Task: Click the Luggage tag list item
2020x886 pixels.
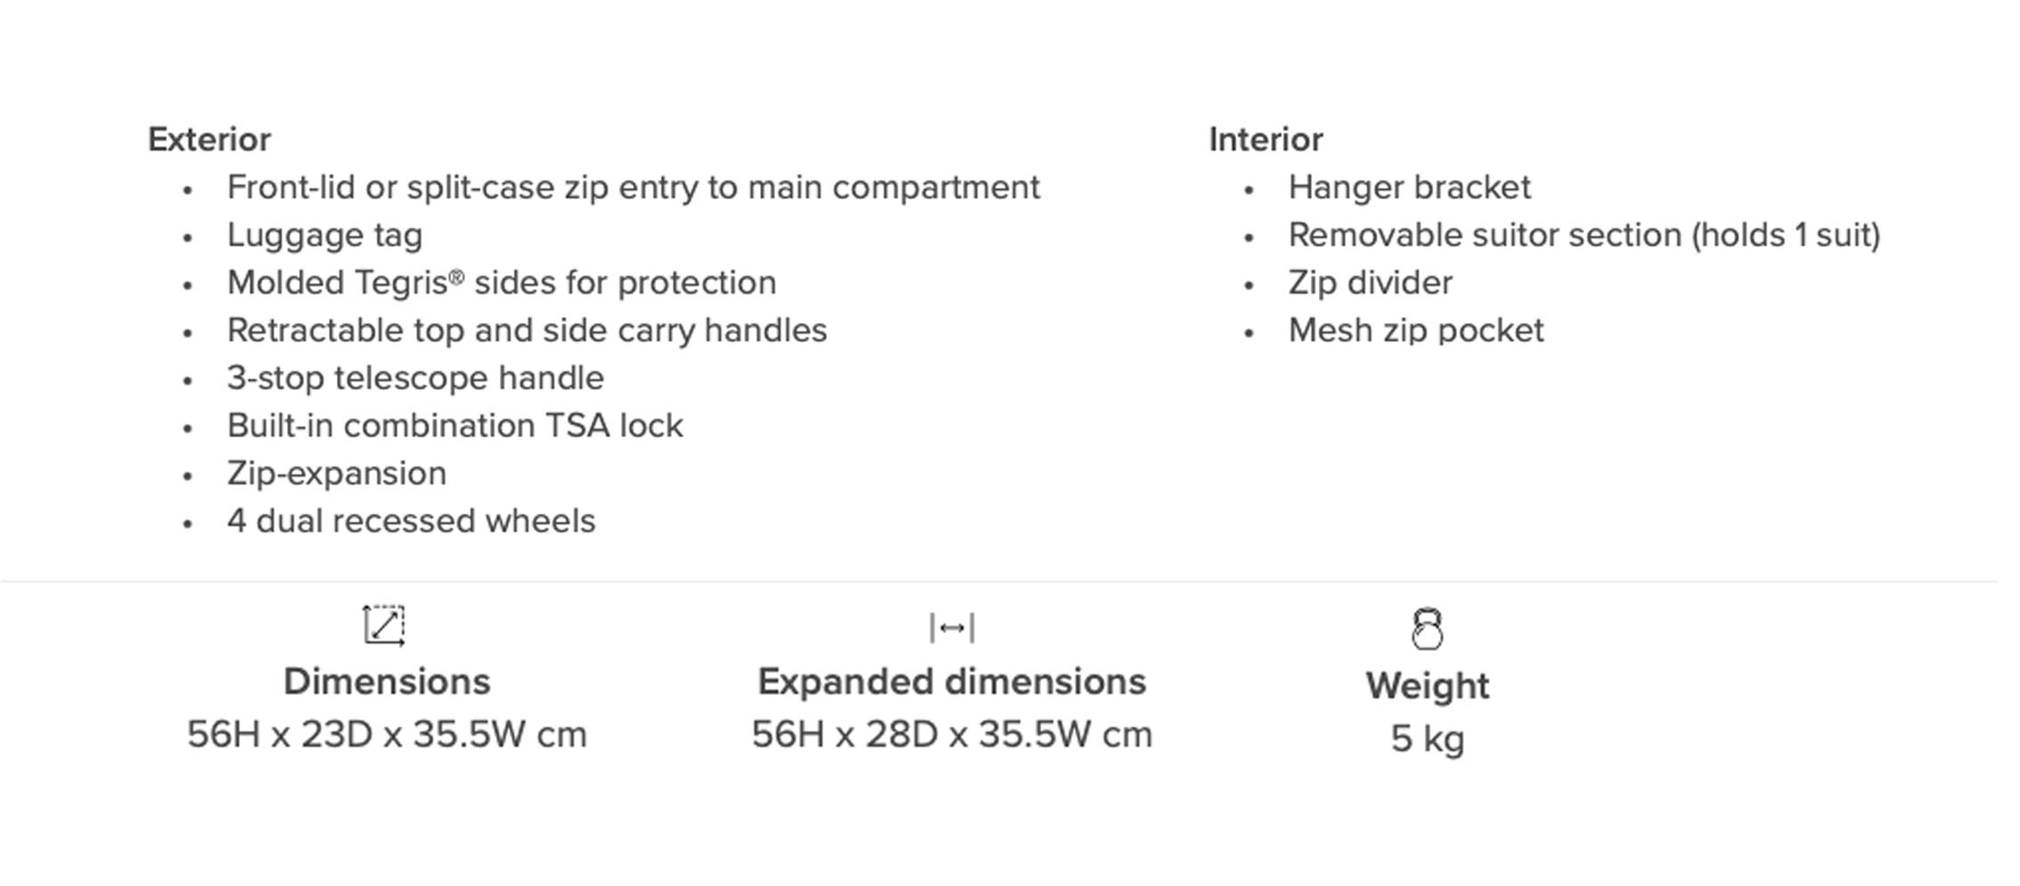Action: coord(324,236)
